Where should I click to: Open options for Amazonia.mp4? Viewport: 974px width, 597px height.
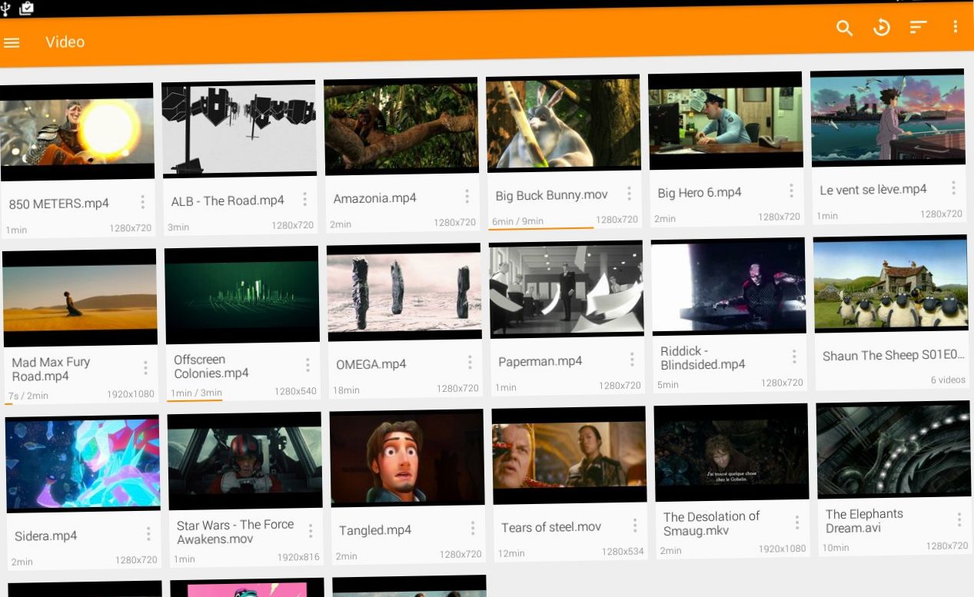[x=467, y=196]
